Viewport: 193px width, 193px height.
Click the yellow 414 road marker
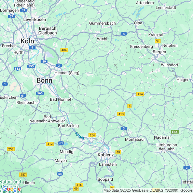coord(140,94)
